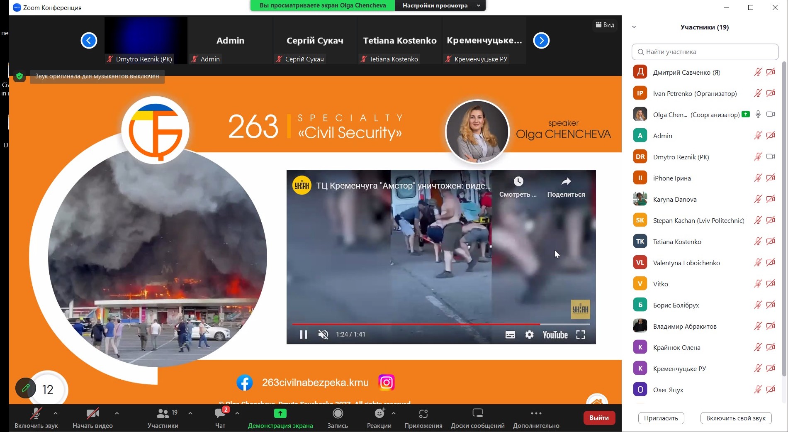
Task: Click the Zoom logo in title bar
Action: 17,7
